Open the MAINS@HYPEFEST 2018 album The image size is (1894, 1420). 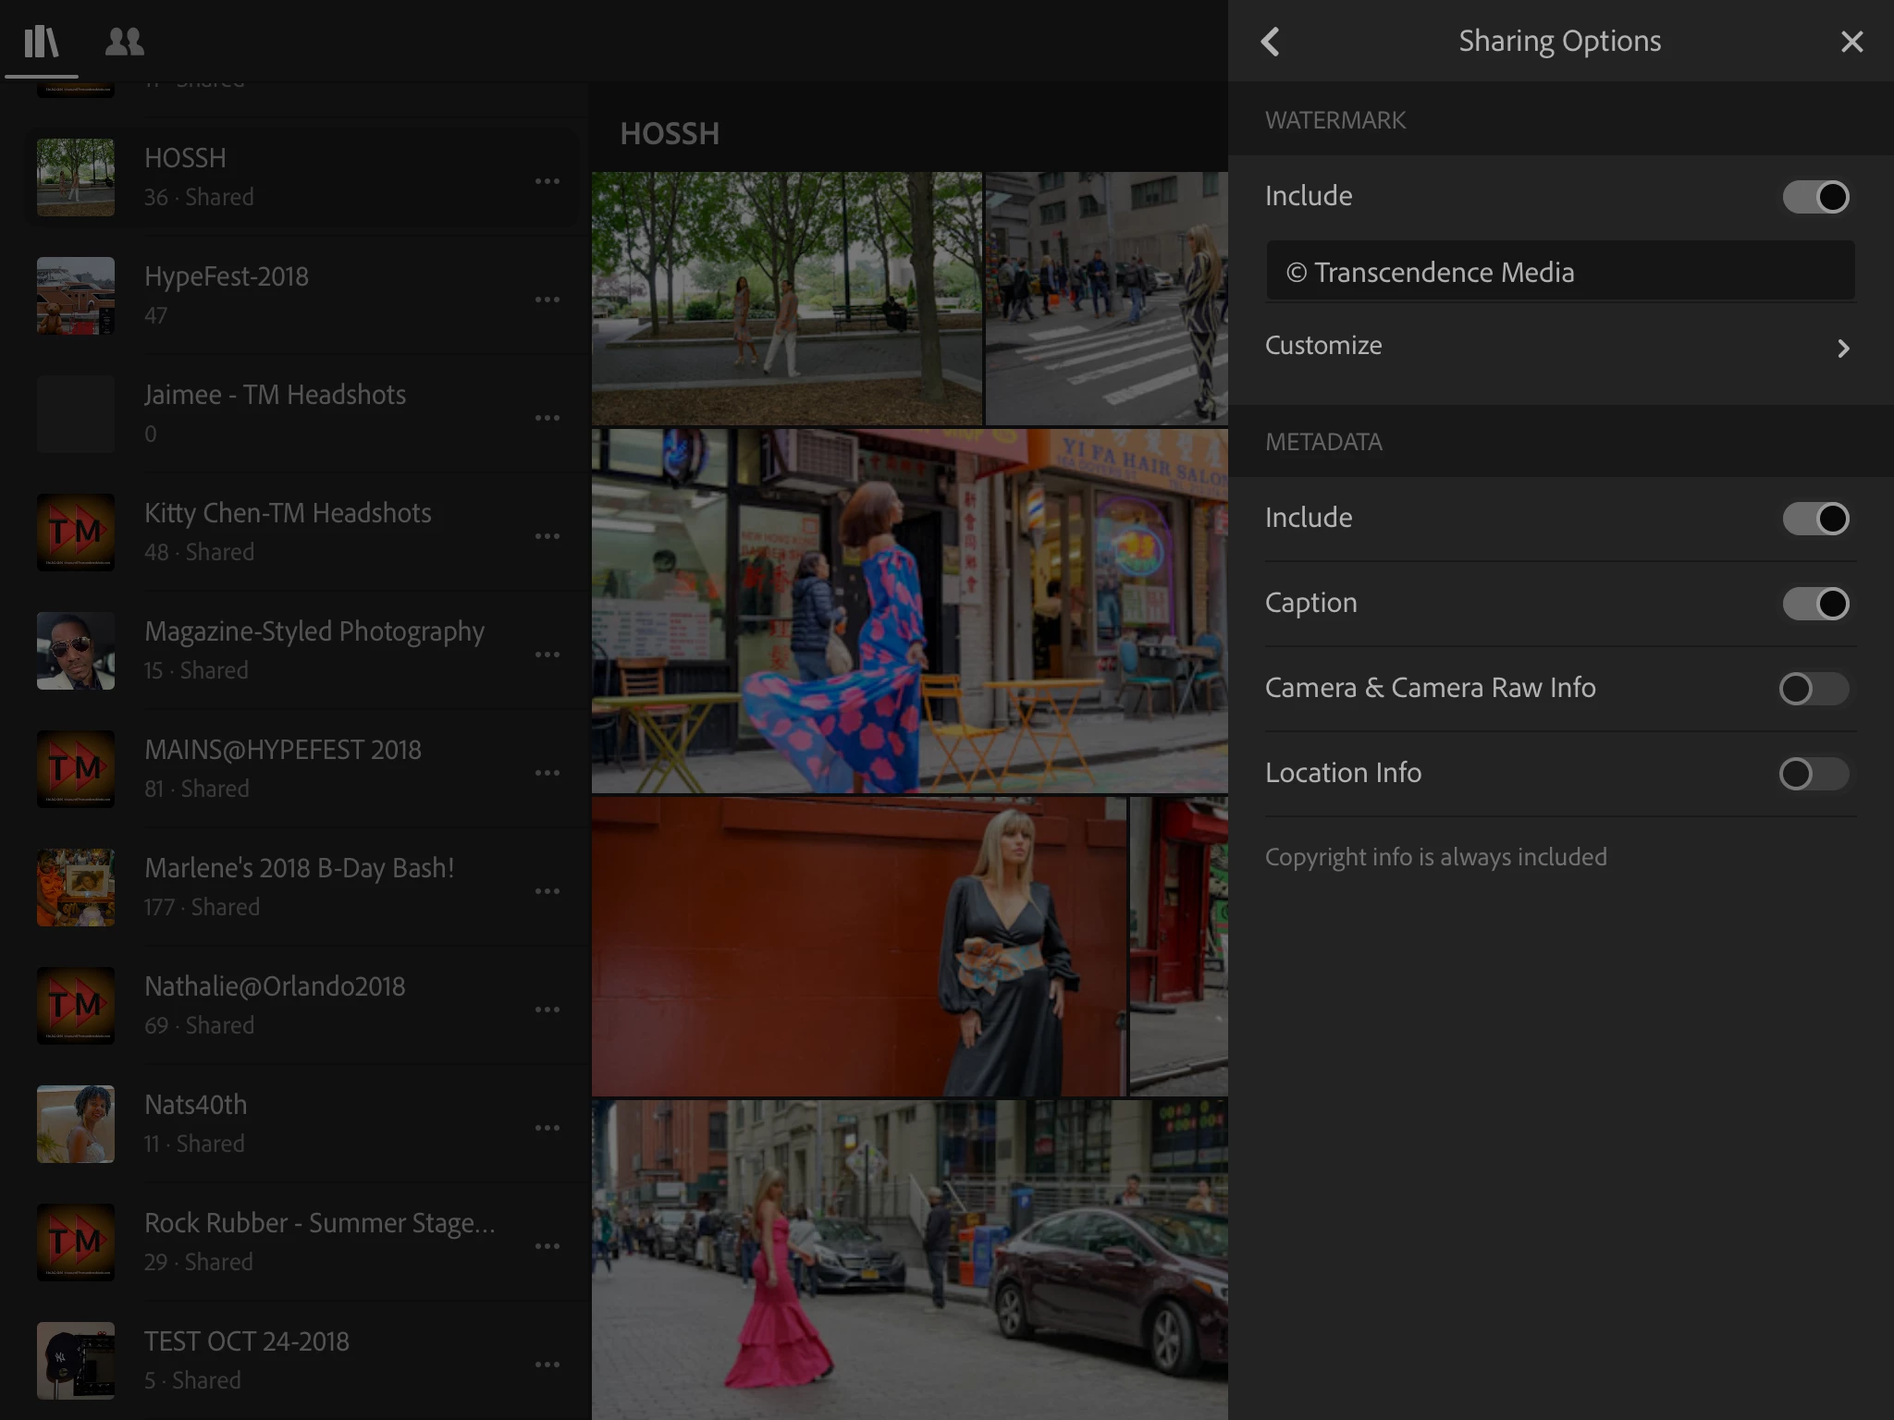pyautogui.click(x=283, y=767)
